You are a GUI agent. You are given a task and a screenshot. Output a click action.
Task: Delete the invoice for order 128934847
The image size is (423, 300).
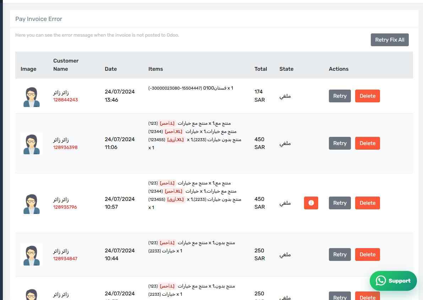pos(368,255)
